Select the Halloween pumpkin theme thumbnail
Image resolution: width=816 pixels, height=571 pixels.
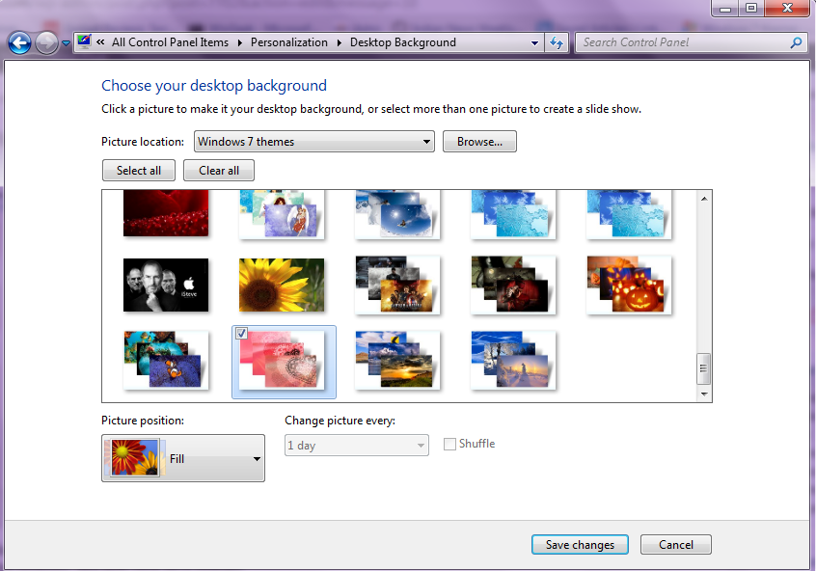click(629, 285)
